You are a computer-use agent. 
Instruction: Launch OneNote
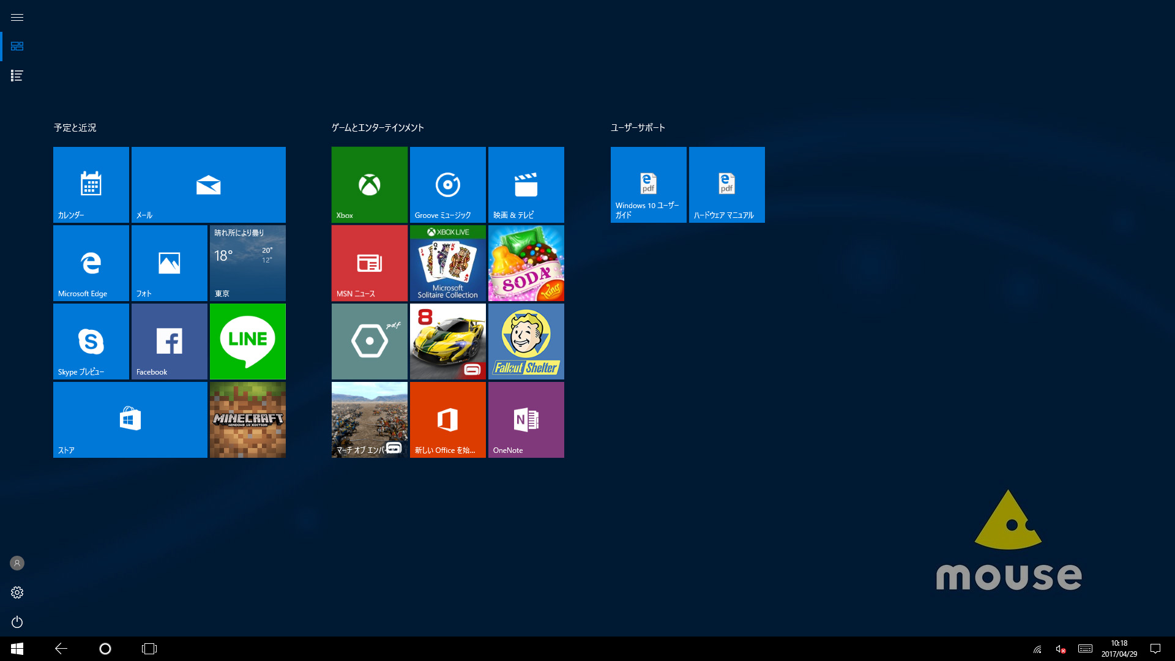point(526,419)
